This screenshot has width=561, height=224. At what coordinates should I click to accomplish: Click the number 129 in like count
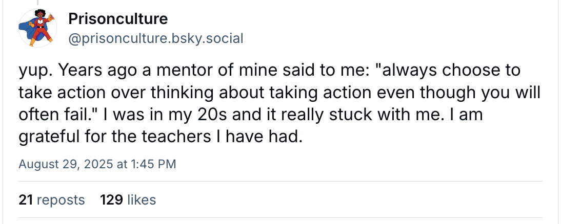pyautogui.click(x=111, y=199)
